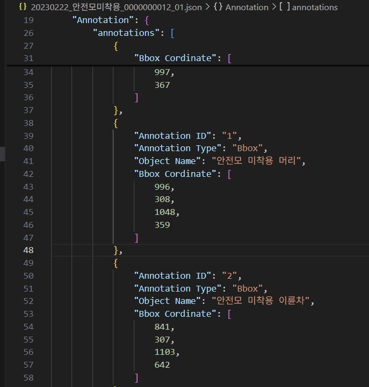Click the array icon before annotations breadcrumb
This screenshot has height=387, width=369.
point(284,7)
